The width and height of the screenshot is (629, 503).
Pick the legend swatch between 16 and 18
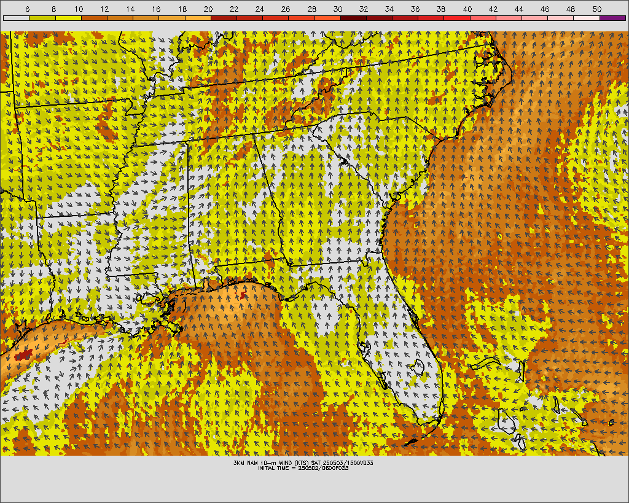click(x=172, y=18)
